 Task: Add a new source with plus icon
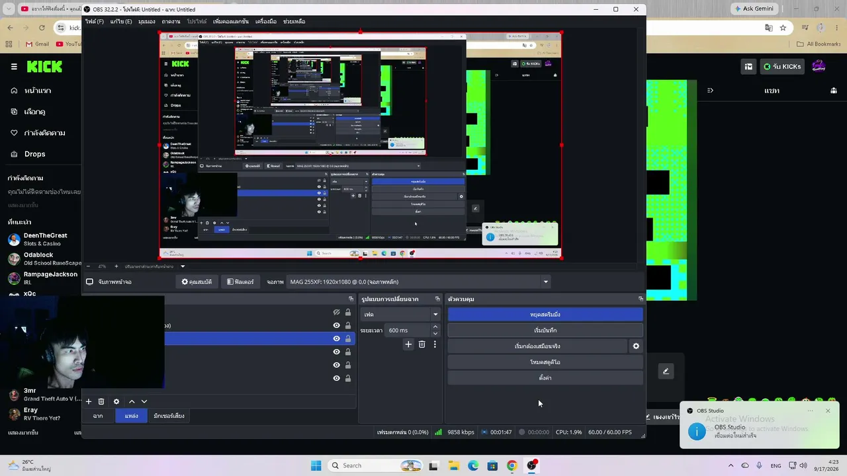point(88,401)
